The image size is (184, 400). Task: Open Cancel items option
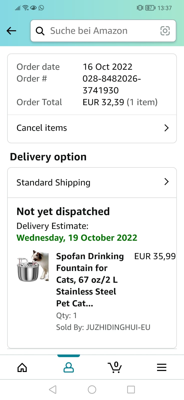coord(42,128)
